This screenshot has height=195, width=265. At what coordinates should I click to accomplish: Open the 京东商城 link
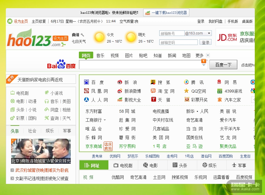pos(93,146)
